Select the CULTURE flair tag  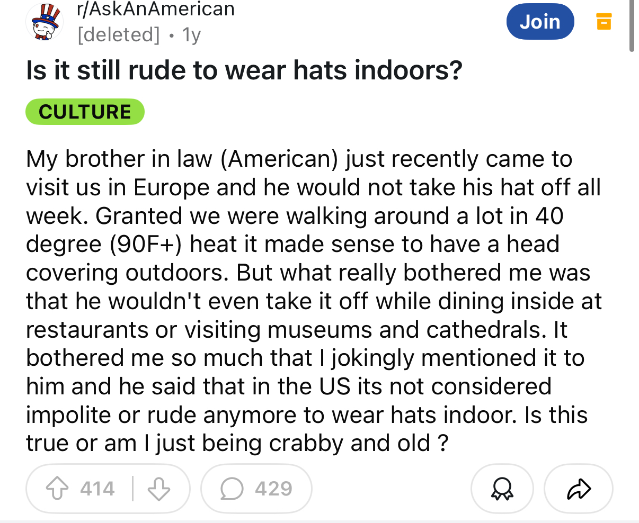click(x=85, y=112)
